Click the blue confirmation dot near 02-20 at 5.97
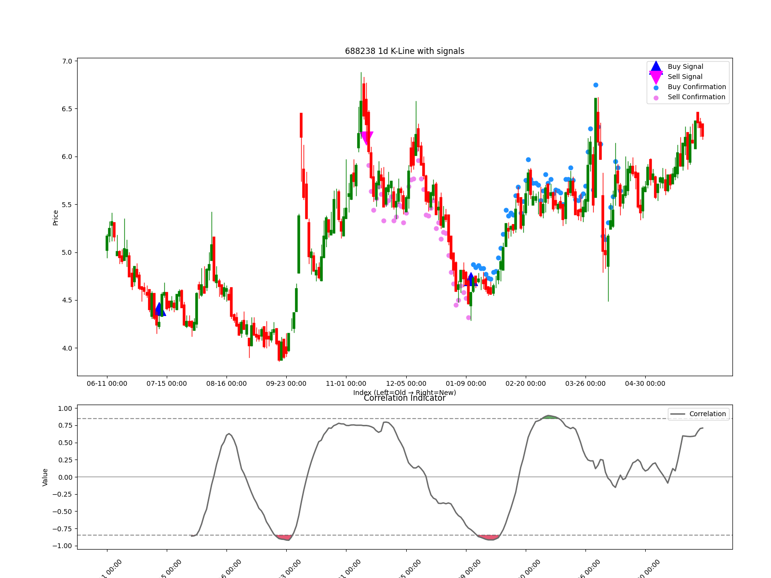771x578 pixels. pyautogui.click(x=528, y=159)
